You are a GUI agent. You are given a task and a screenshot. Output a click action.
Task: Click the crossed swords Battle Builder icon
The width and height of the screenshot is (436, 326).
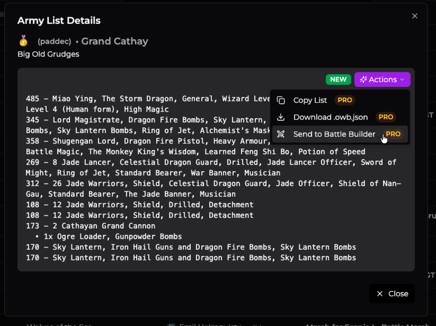tap(281, 134)
